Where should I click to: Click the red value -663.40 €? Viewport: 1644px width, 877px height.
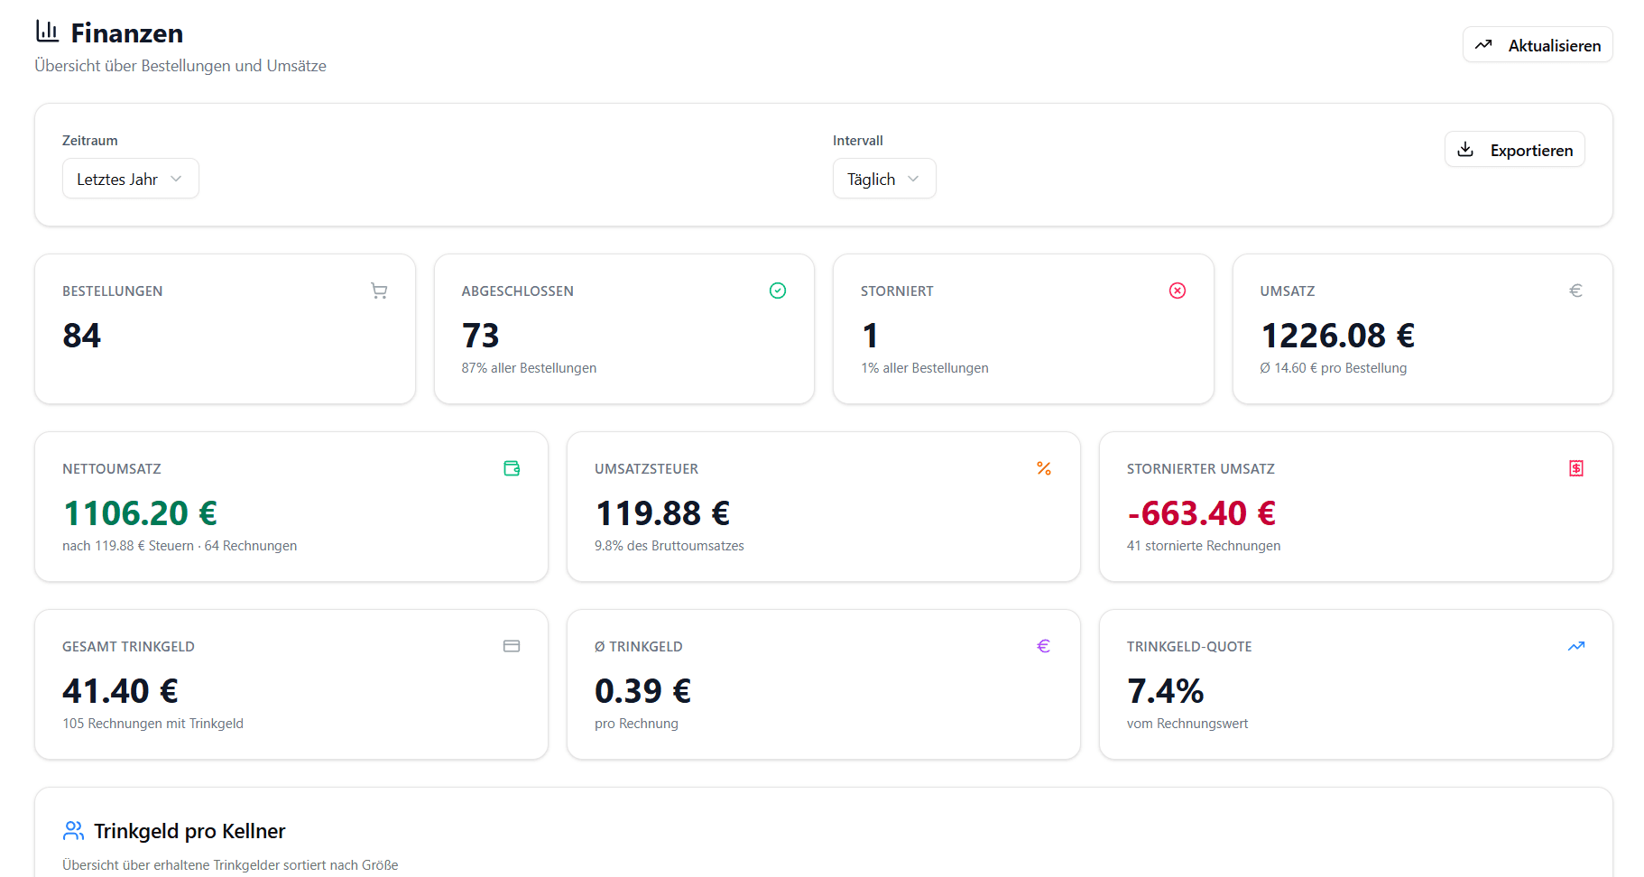click(1202, 513)
